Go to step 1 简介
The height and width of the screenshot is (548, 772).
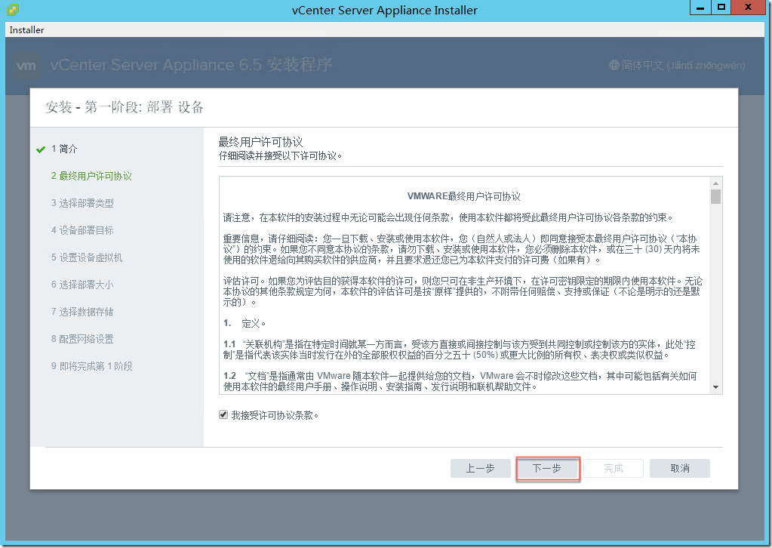tap(64, 149)
